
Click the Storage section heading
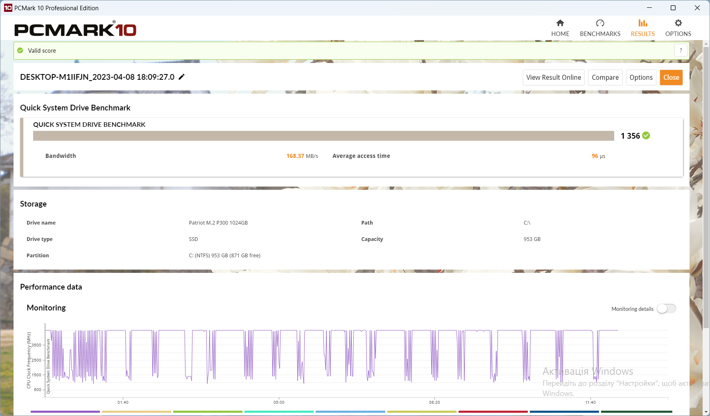coord(33,204)
